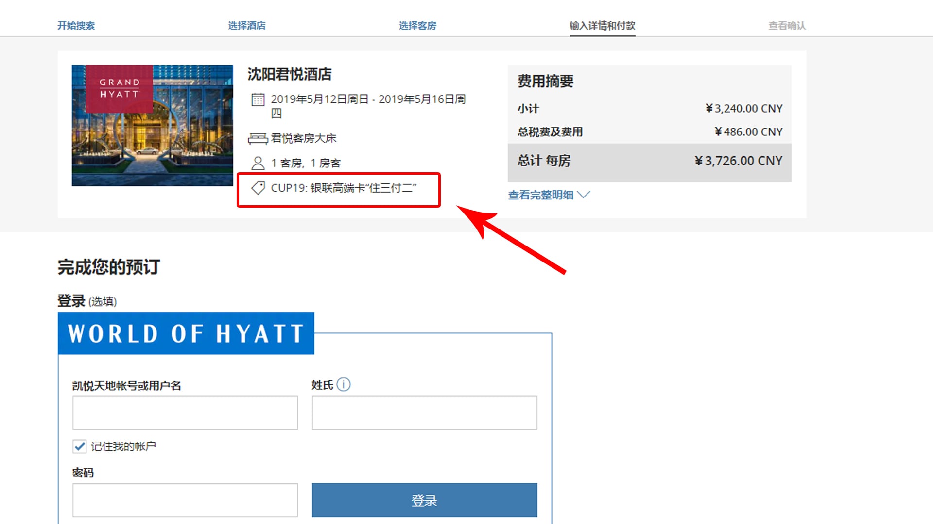Click the 1 客房, 1 房客 text
Screen dimensions: 933x524
point(306,163)
